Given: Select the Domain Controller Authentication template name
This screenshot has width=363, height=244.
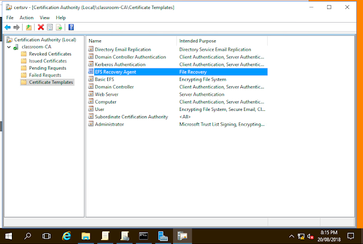Looking at the screenshot, I should pyautogui.click(x=130, y=57).
